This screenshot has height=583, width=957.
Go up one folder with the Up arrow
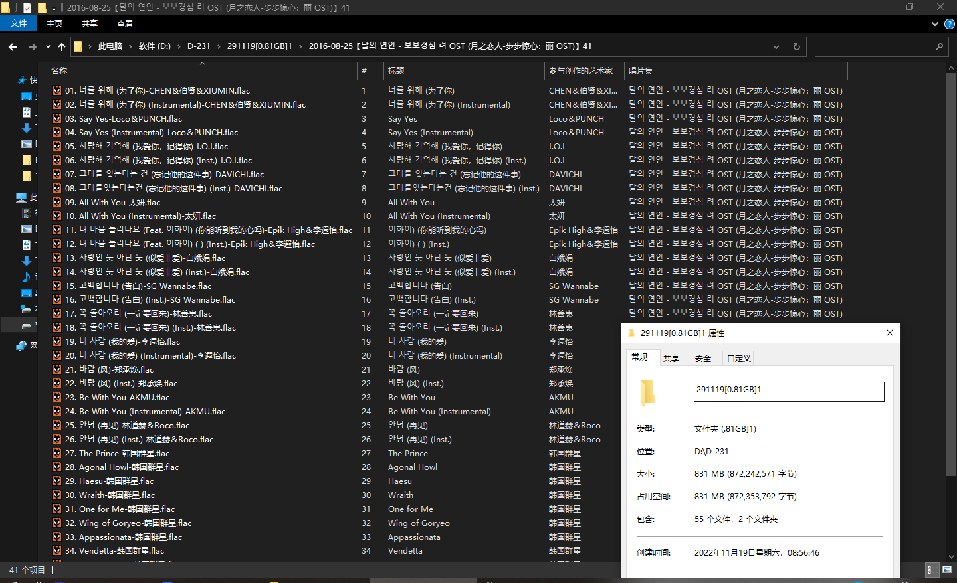point(62,47)
